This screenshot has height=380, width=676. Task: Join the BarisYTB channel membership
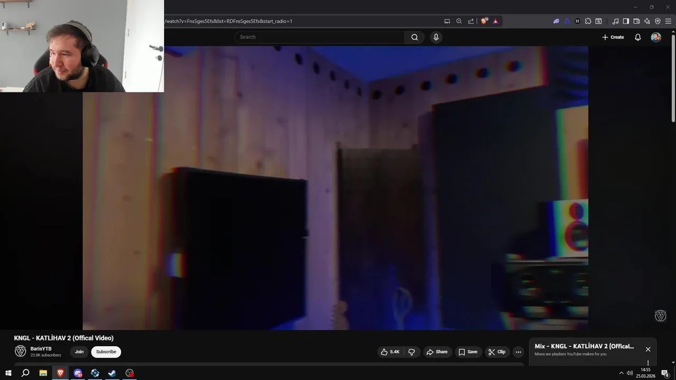(x=79, y=352)
